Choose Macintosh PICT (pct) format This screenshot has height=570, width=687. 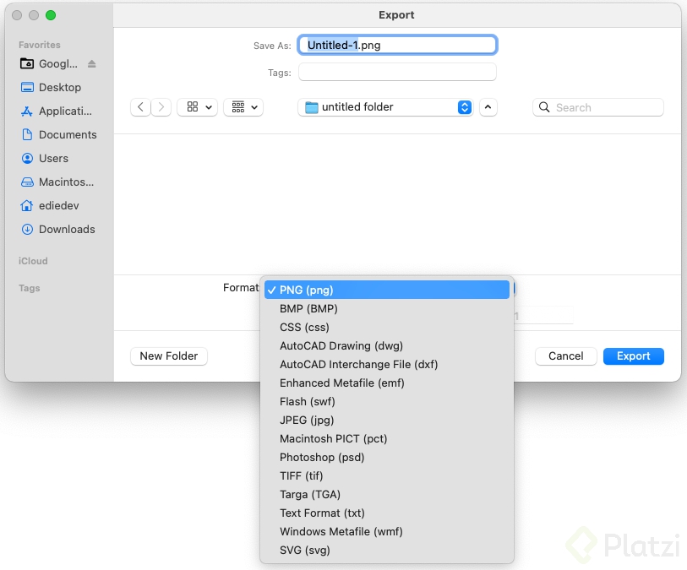pos(387,438)
